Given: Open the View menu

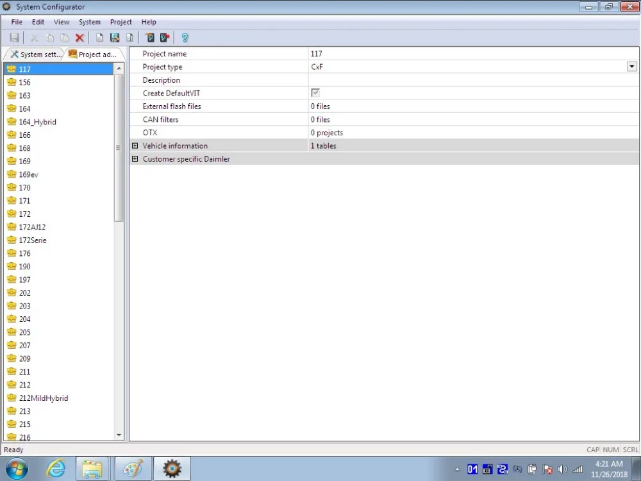Looking at the screenshot, I should 62,22.
